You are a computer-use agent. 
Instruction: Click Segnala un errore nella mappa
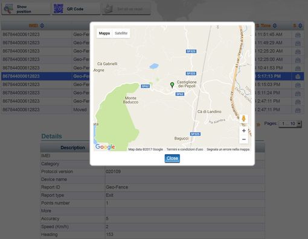pos(228,149)
